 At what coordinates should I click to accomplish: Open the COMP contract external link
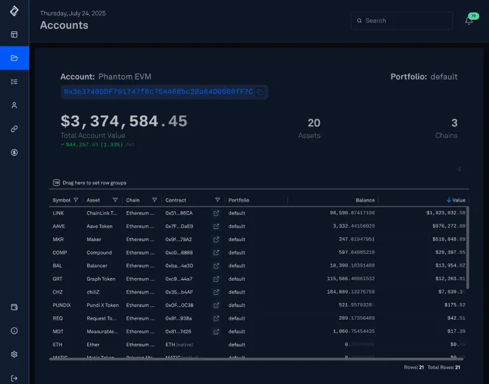(216, 253)
